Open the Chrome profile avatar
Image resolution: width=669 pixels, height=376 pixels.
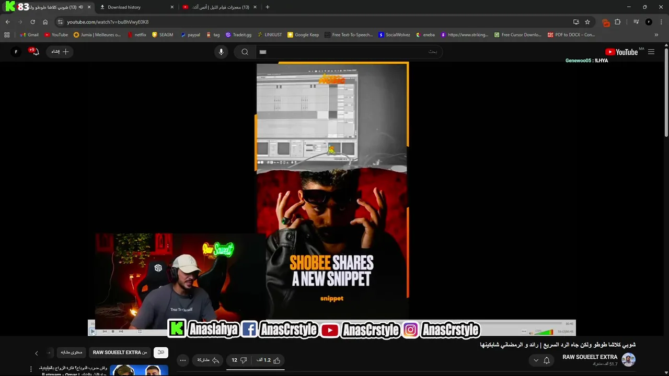tap(649, 22)
